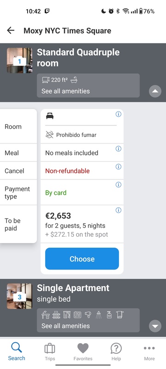Tap the info icon in Room row
Screen dimensions: 166x369
pyautogui.click(x=119, y=114)
